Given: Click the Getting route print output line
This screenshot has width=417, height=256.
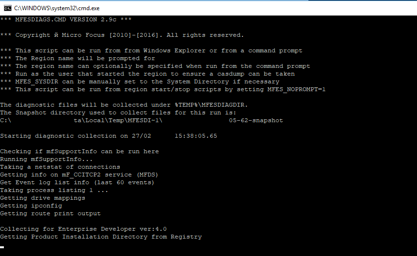Looking at the screenshot, I should pos(50,213).
